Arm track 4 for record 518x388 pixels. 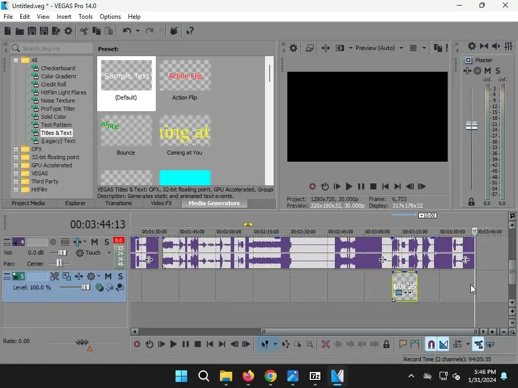pos(53,242)
